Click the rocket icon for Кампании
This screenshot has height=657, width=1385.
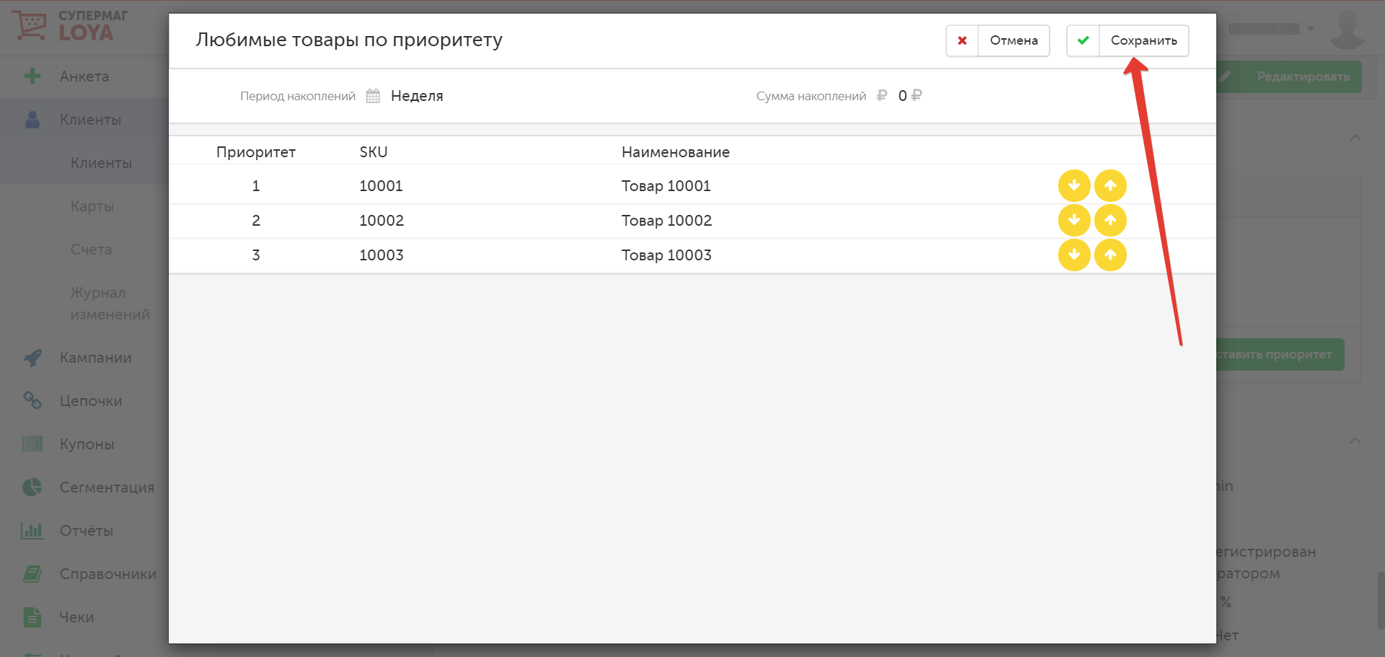click(x=32, y=358)
